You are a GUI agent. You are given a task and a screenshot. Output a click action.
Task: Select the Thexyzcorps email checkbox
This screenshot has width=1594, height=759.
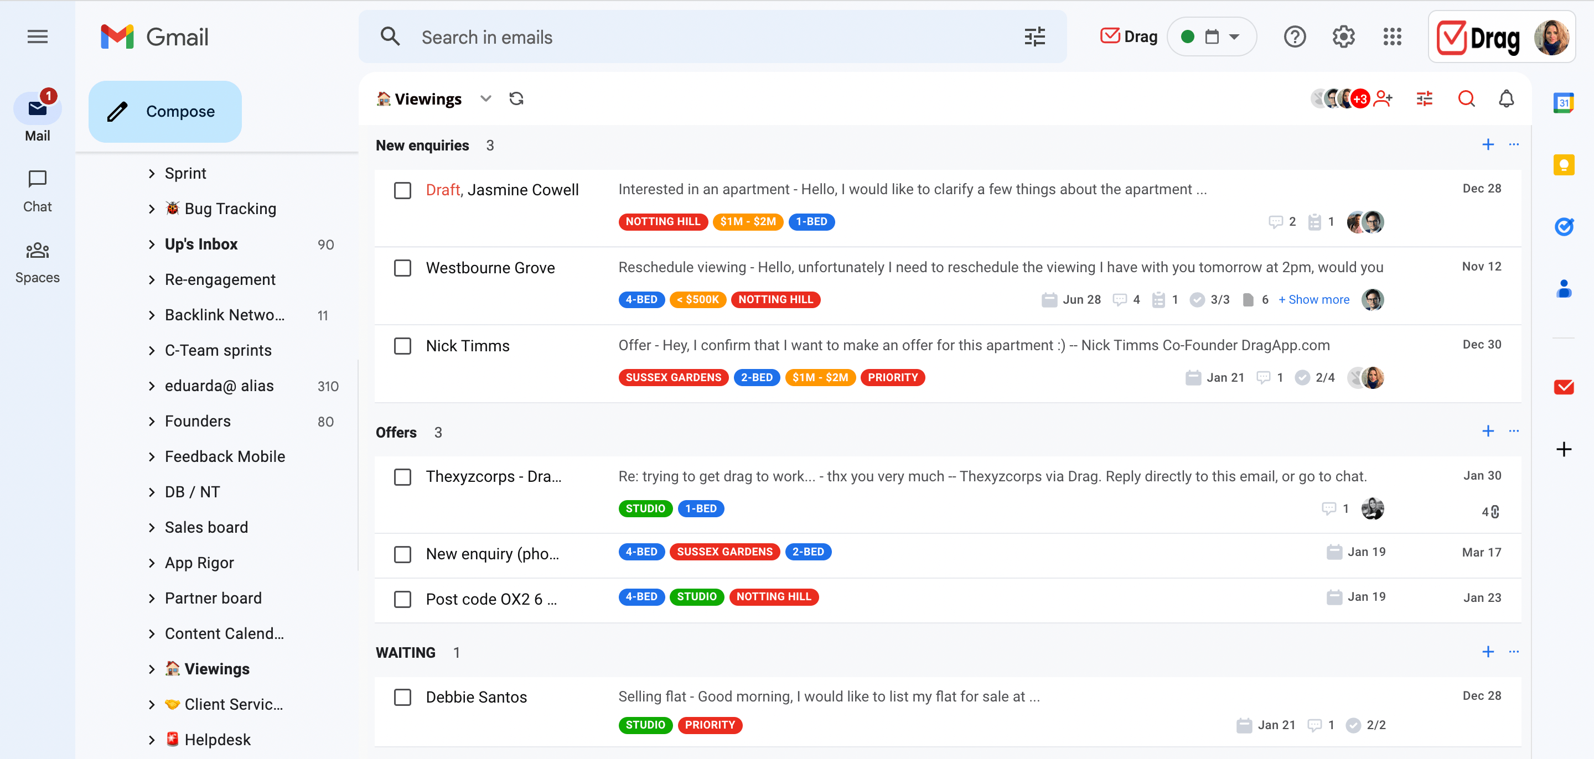pyautogui.click(x=403, y=477)
